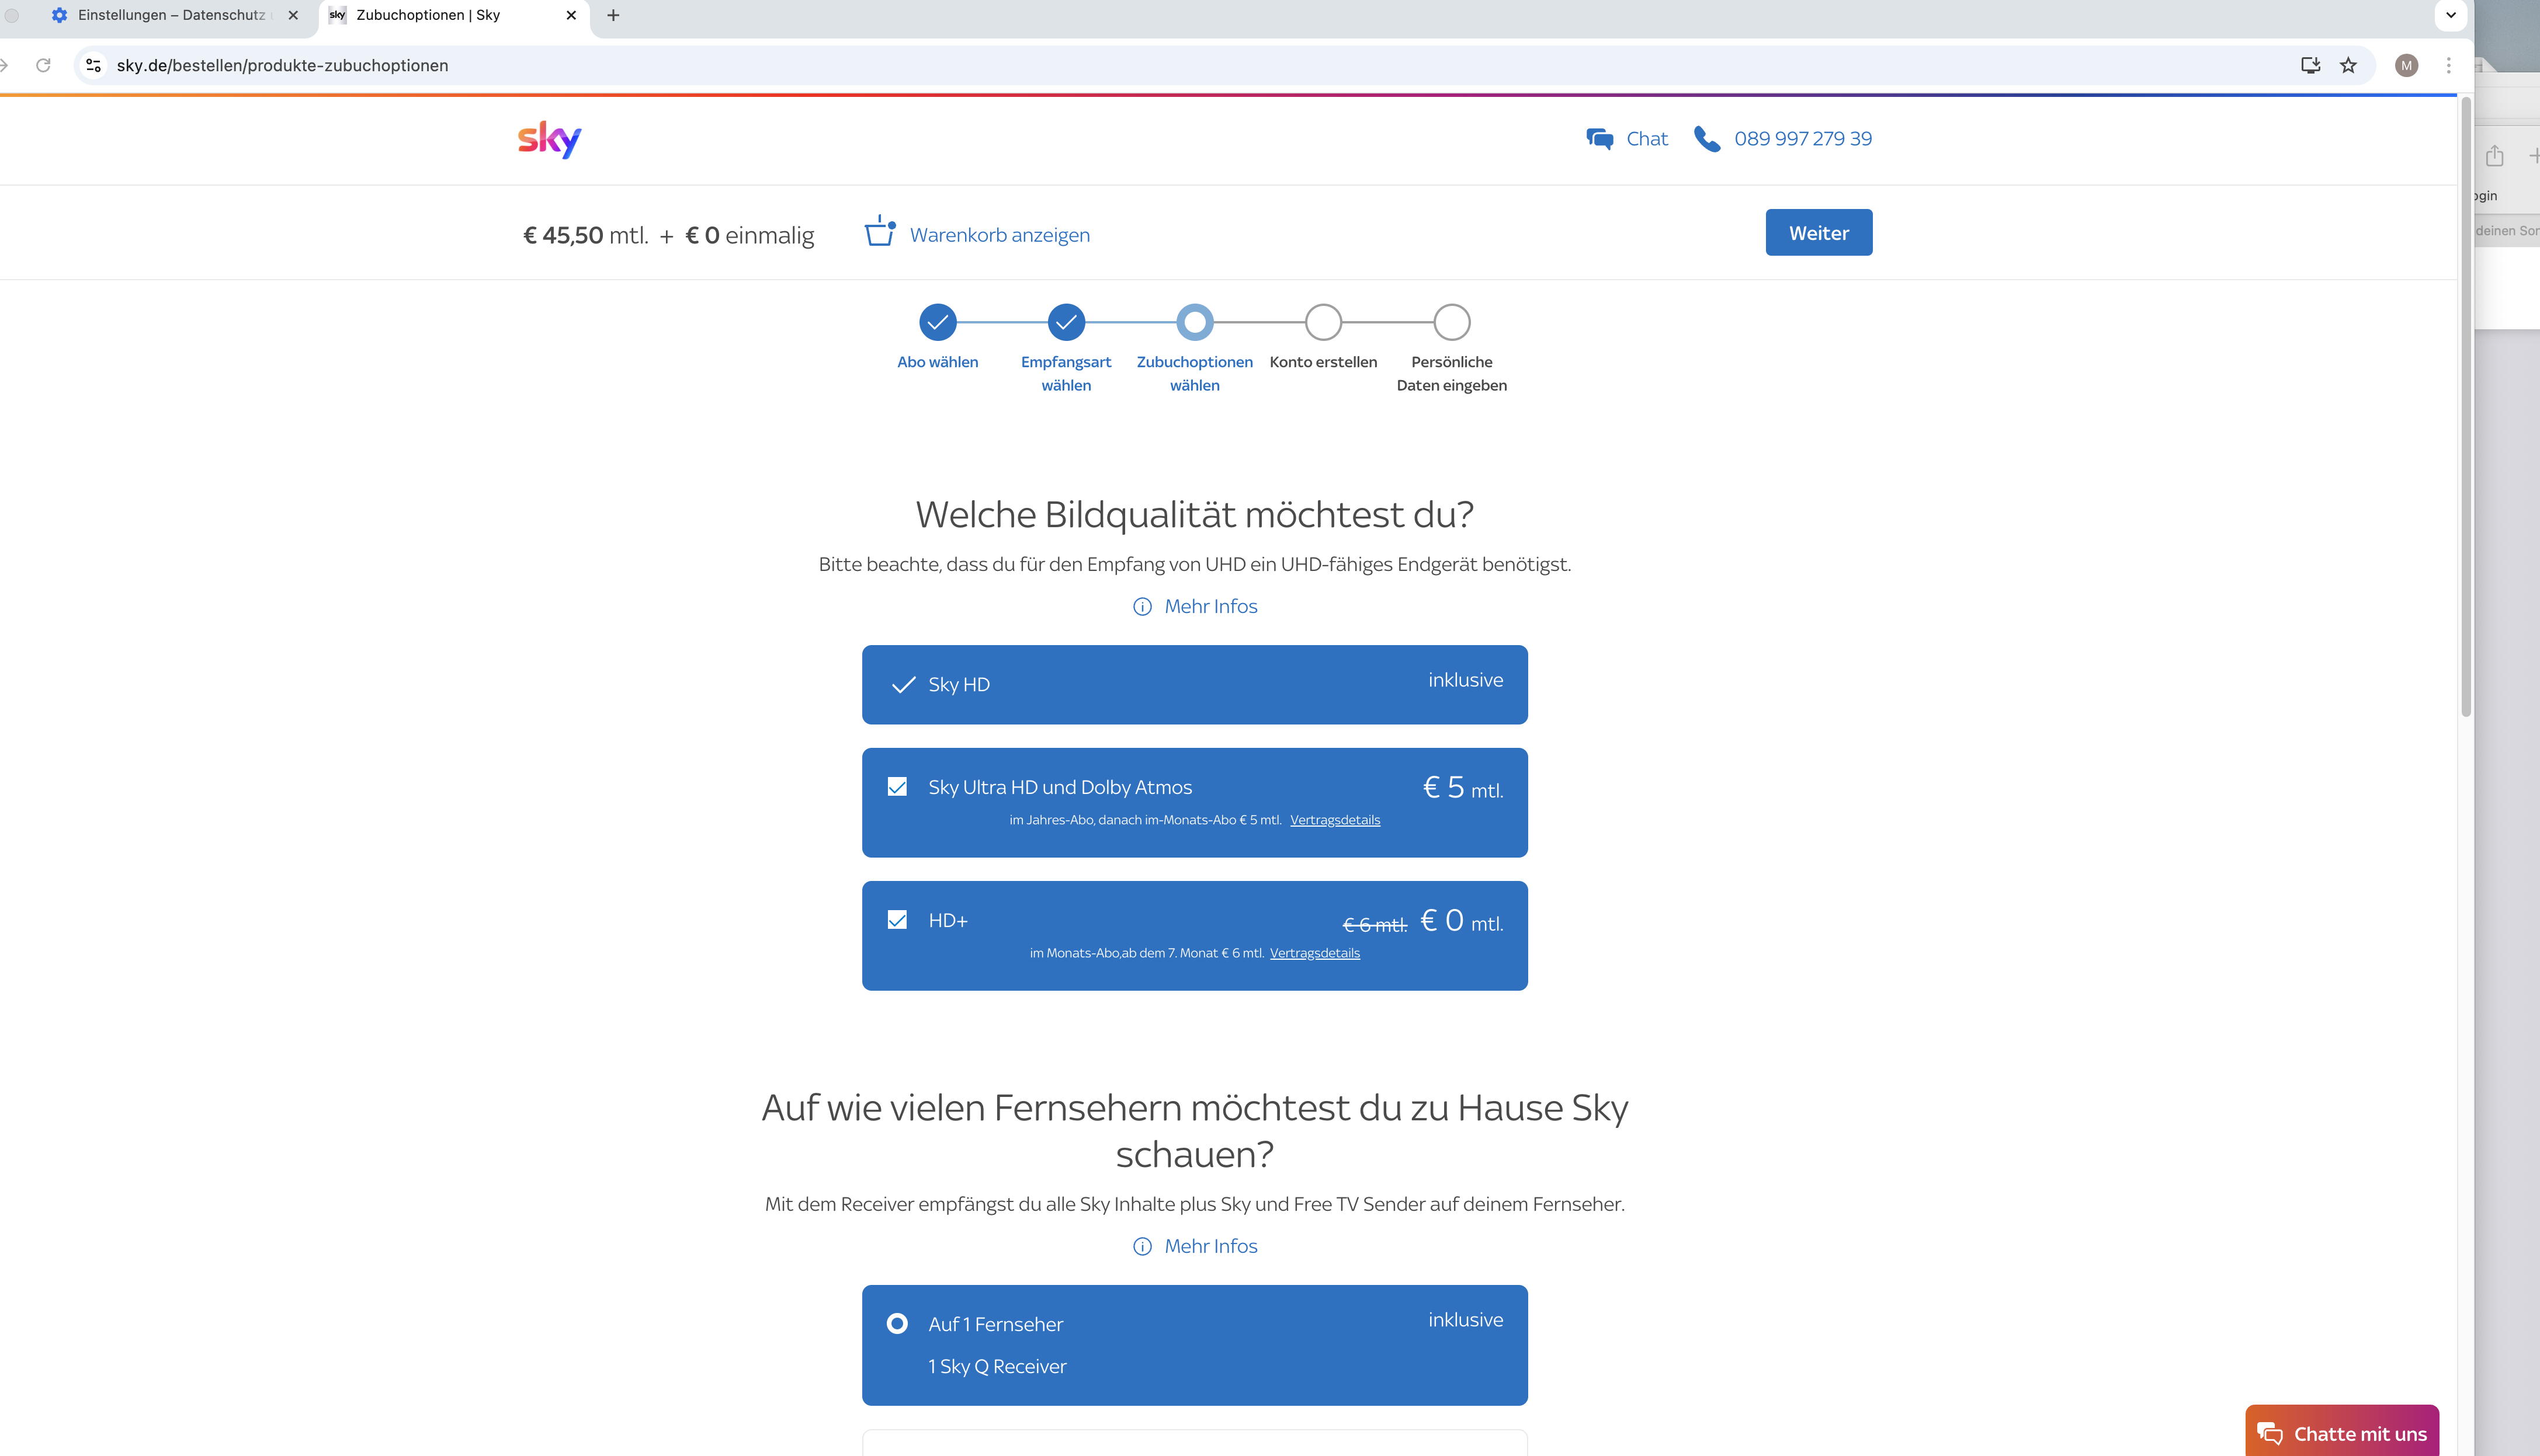Open Vertragsdetails for HD+

(1314, 952)
